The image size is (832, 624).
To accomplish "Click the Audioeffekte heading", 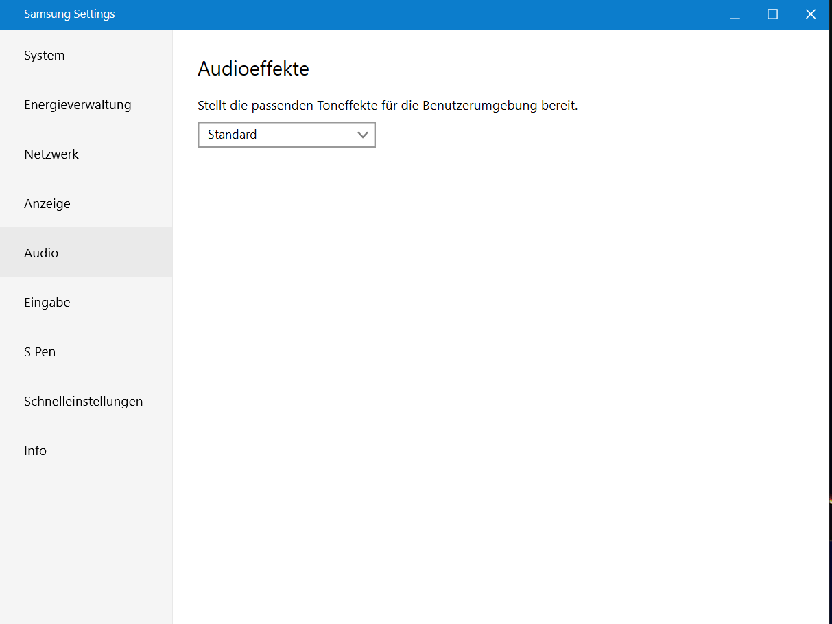I will tap(253, 69).
